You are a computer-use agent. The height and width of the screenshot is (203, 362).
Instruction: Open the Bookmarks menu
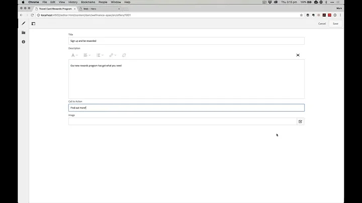[x=88, y=2]
